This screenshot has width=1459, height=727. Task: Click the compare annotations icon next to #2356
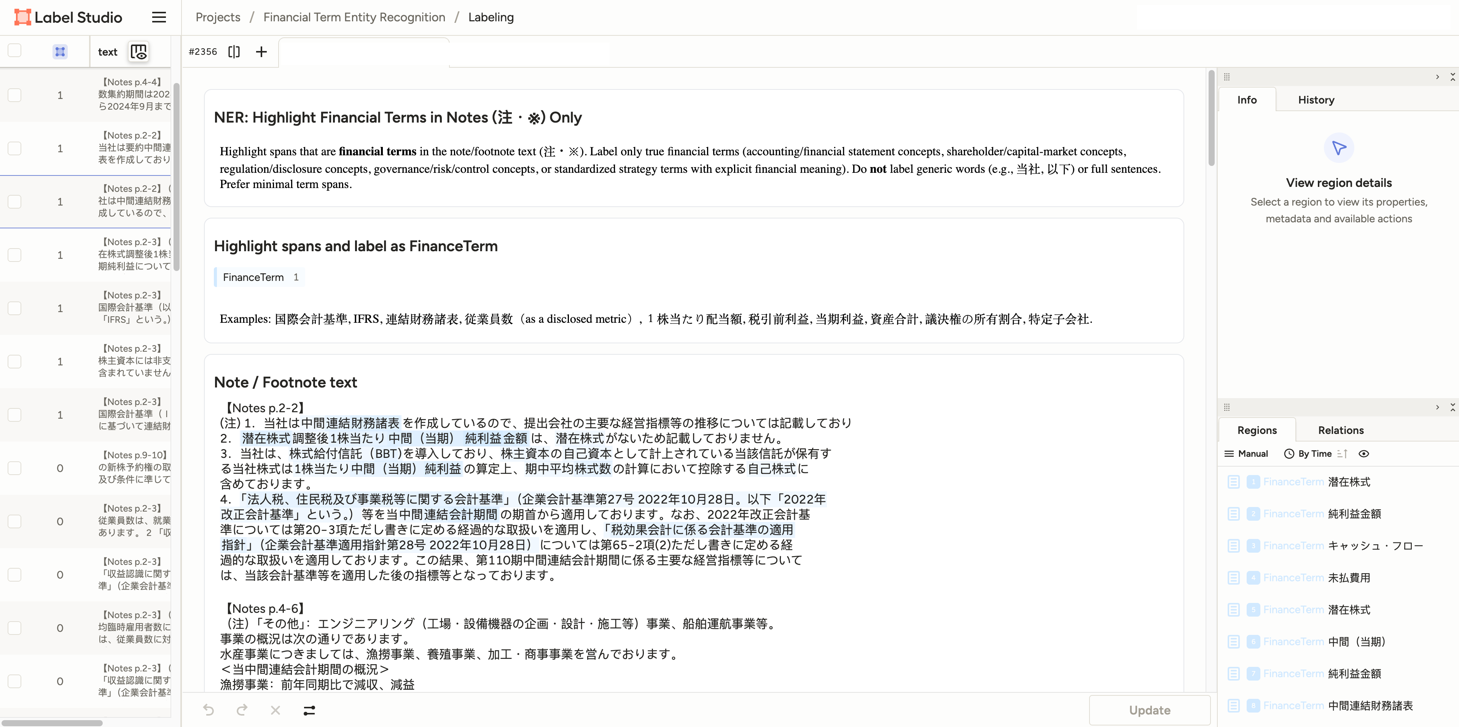point(234,51)
